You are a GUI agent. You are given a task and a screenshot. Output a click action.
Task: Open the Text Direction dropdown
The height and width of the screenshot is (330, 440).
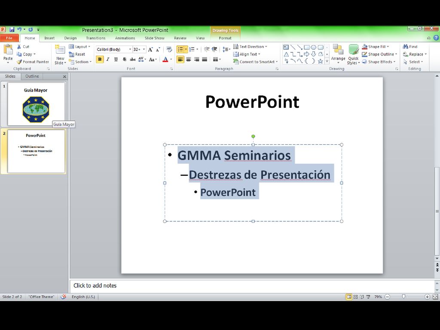tap(250, 46)
